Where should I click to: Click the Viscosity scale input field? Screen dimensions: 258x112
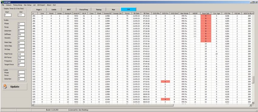(21, 38)
